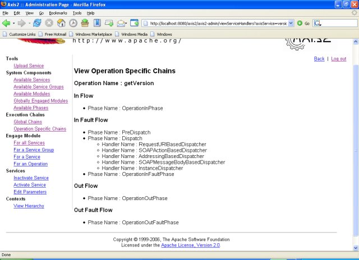Click the vertical scrollbar up arrow

356,41
